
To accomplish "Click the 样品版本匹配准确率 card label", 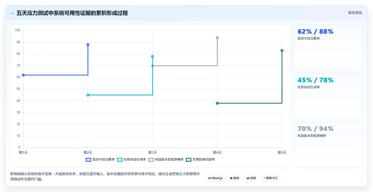I will 312,136.
